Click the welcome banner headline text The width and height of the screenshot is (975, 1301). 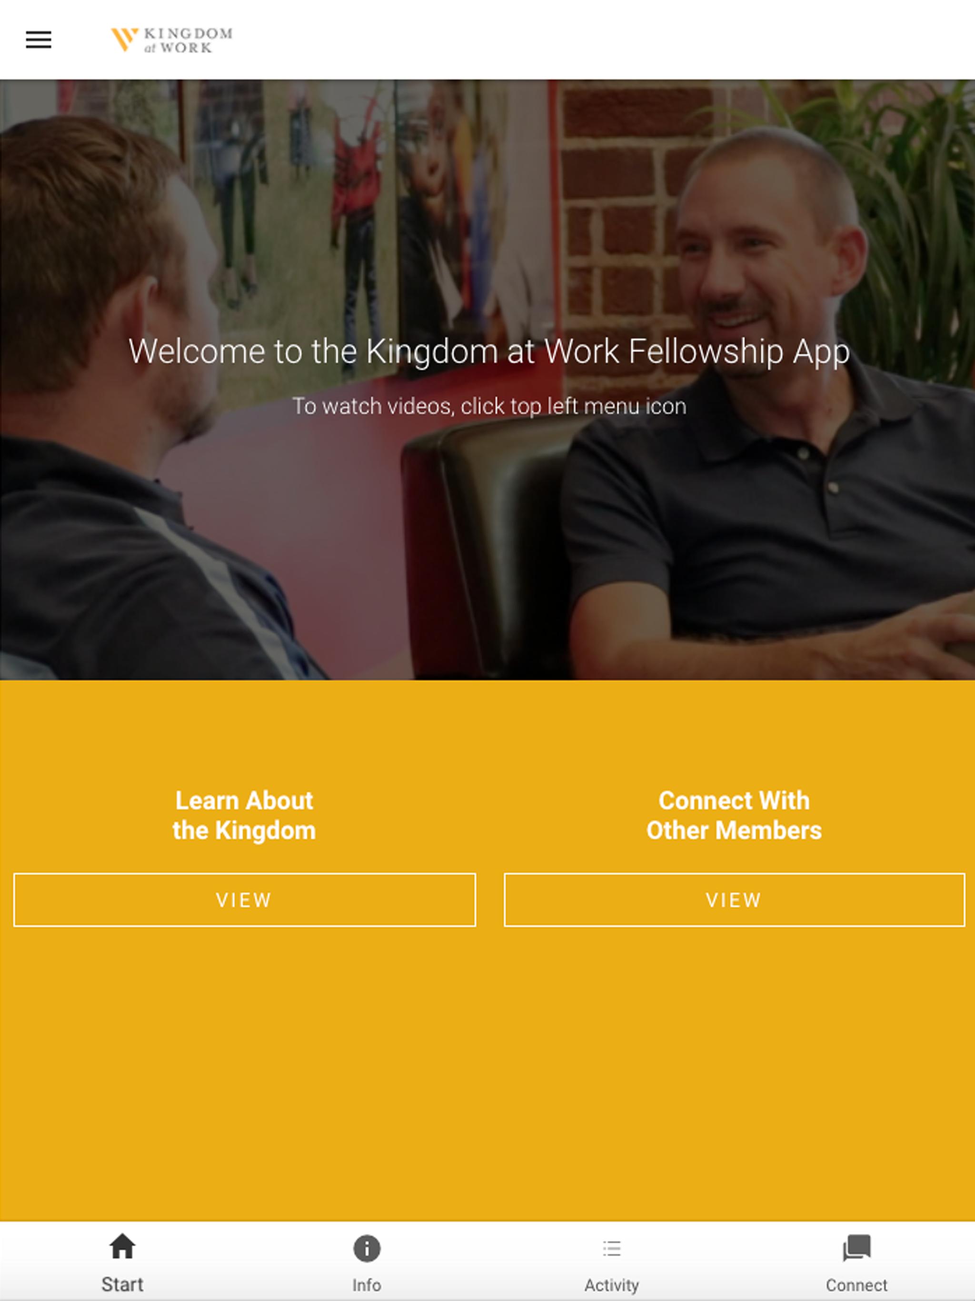click(x=488, y=352)
